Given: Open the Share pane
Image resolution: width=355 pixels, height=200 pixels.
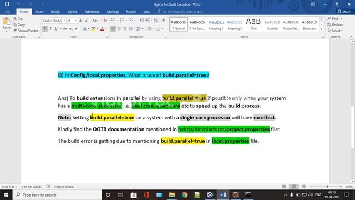Looking at the screenshot, I should [344, 12].
